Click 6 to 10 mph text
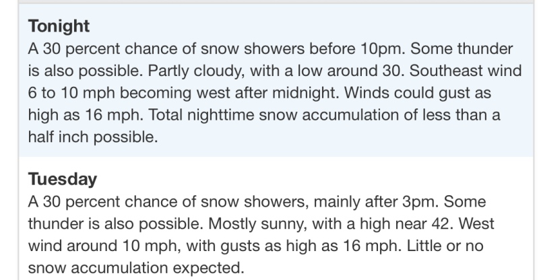Viewport: 539px width, 280px height. tap(71, 93)
